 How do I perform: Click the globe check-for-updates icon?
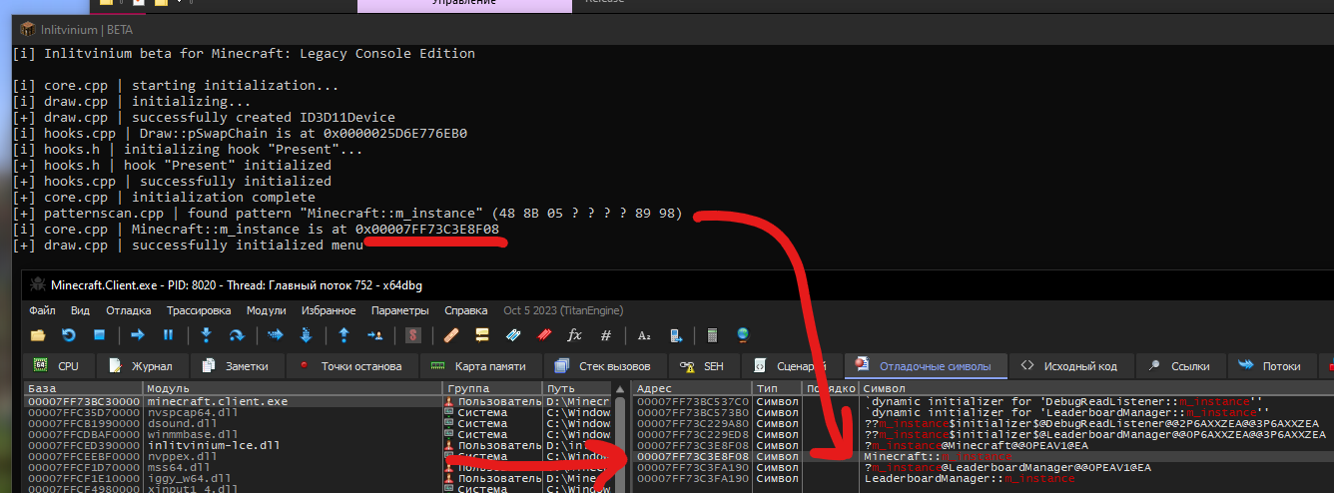pos(743,335)
